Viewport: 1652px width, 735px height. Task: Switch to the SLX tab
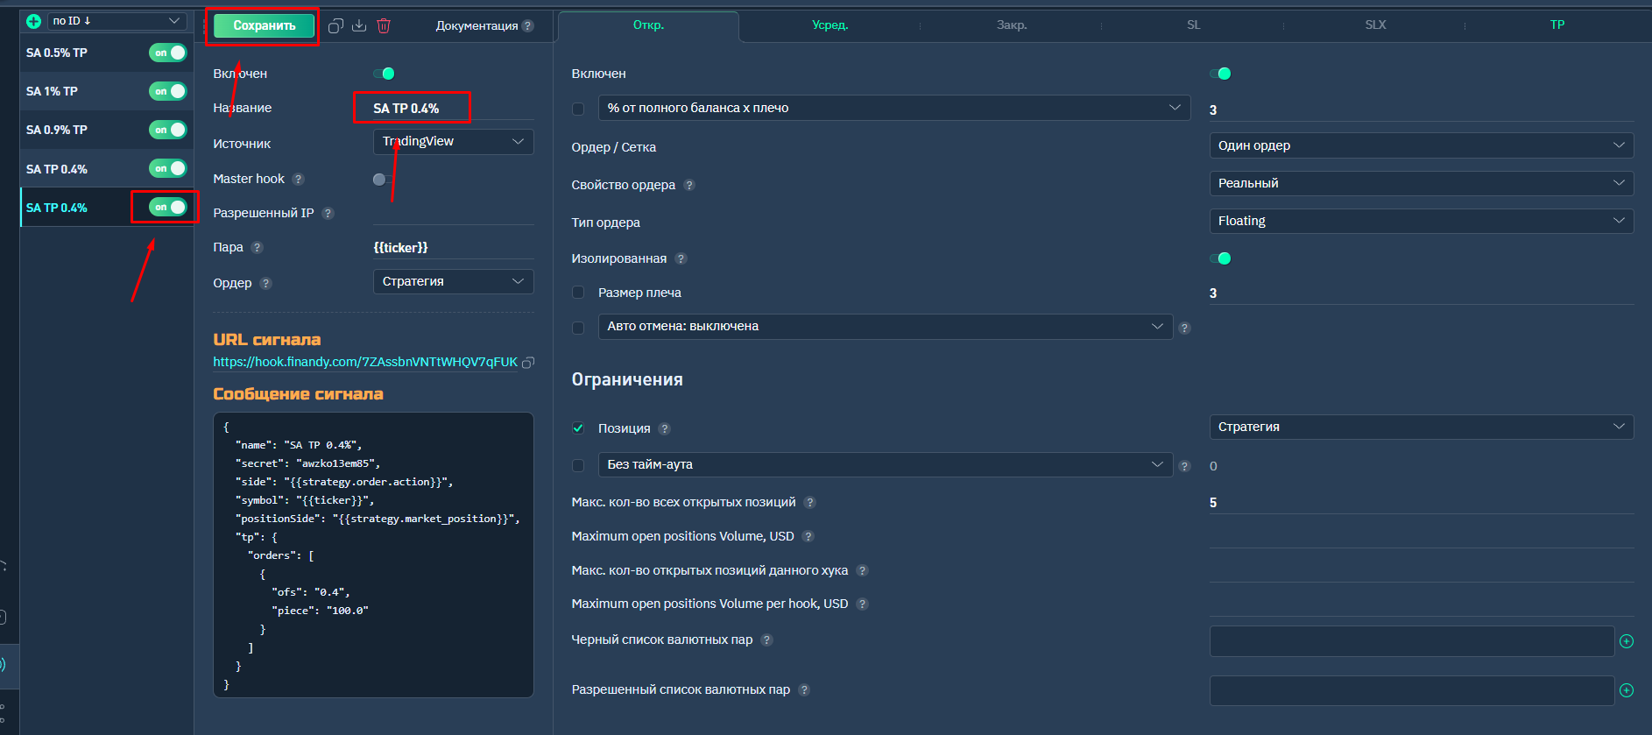coord(1375,25)
